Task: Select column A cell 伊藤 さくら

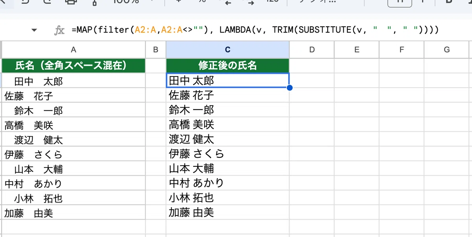Action: (x=74, y=154)
